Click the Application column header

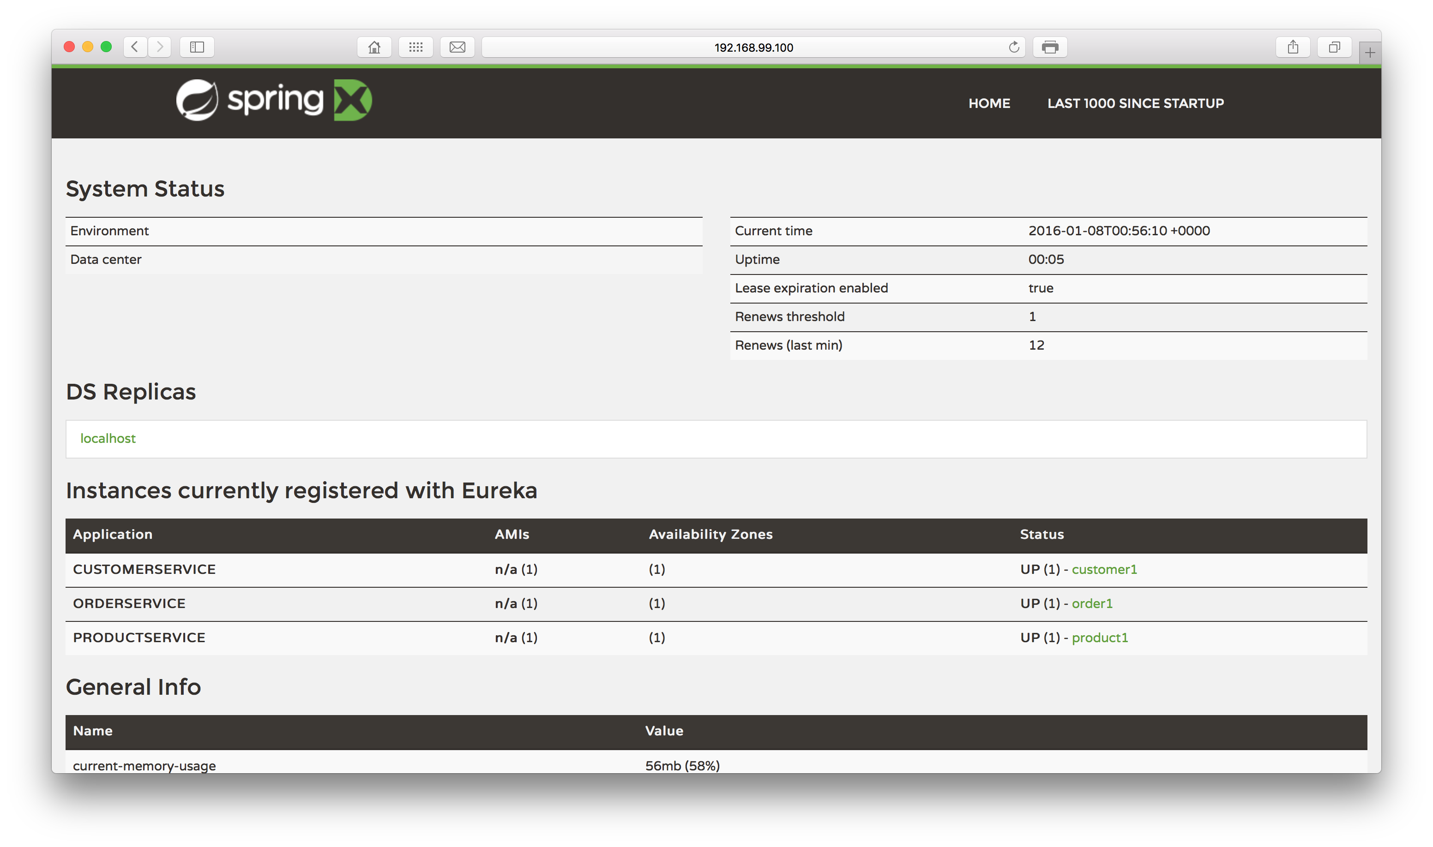[x=113, y=534]
